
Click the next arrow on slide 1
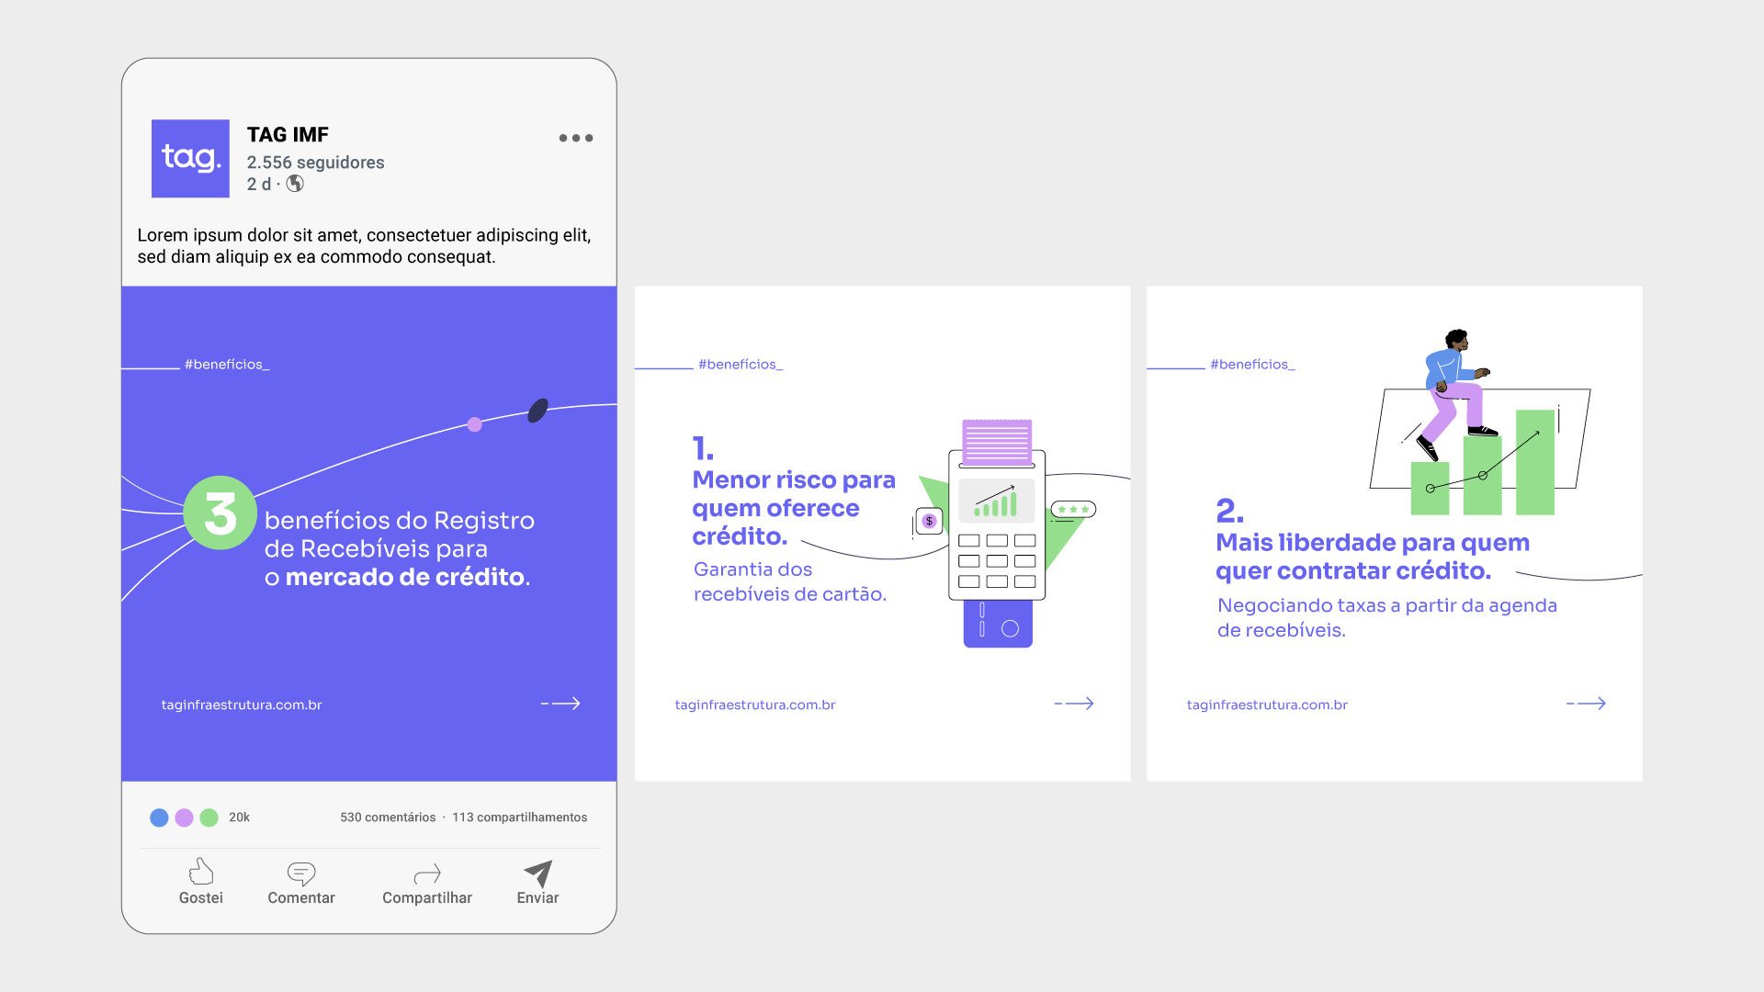[1074, 704]
